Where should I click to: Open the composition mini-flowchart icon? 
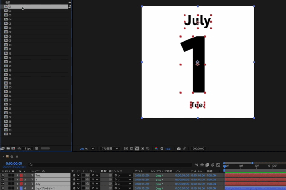(196, 165)
